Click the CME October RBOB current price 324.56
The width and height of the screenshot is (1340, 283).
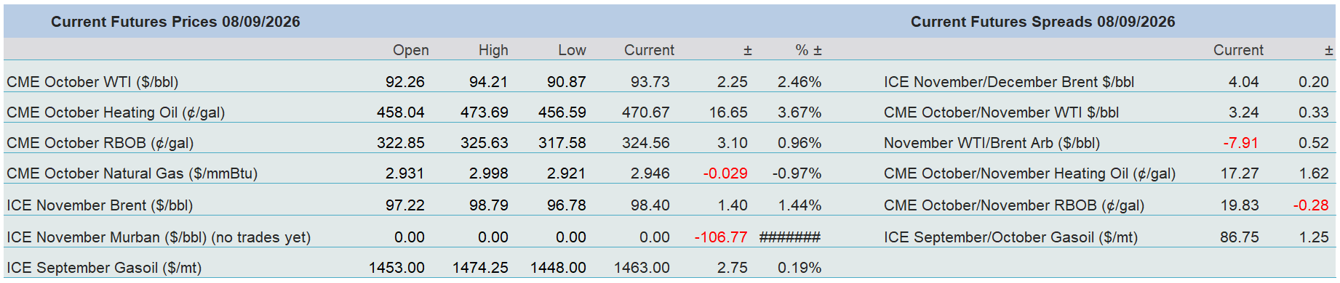coord(646,143)
